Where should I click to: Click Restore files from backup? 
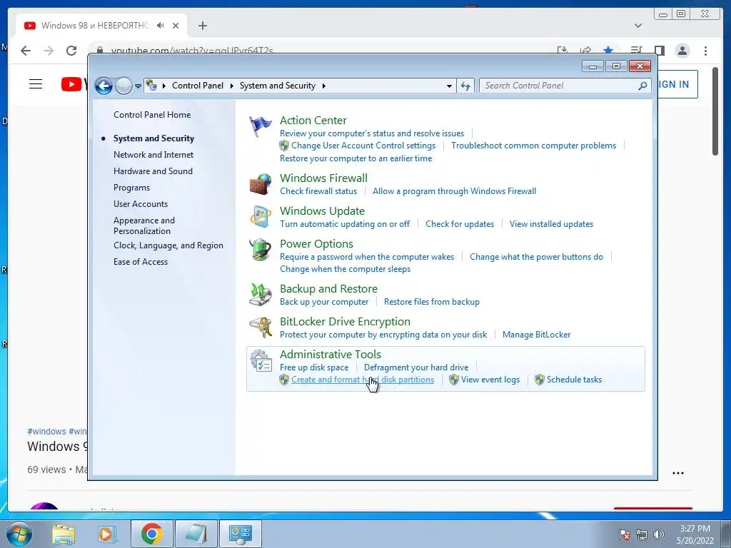pyautogui.click(x=432, y=302)
